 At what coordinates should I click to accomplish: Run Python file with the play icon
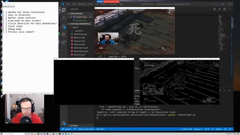(219, 9)
